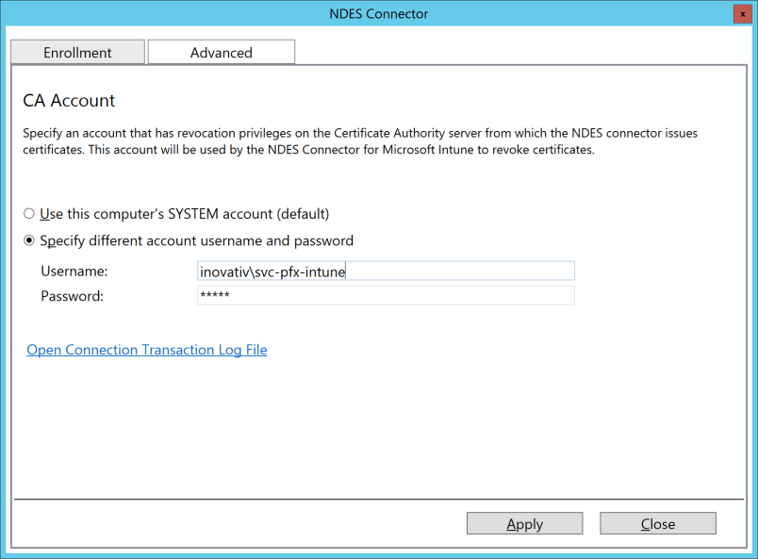Choose "Specify different account username and password"

[29, 240]
